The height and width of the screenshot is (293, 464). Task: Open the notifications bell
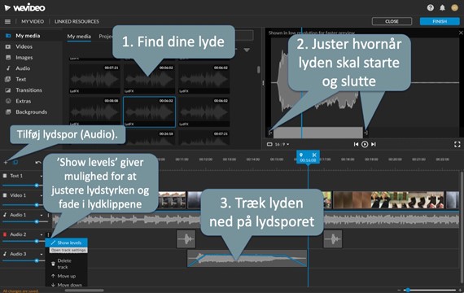[442, 7]
